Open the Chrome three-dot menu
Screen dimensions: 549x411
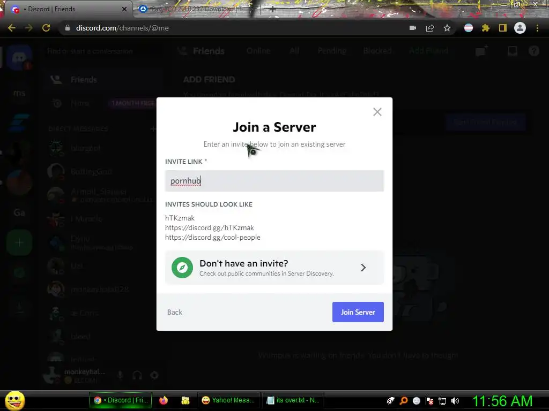(x=537, y=28)
